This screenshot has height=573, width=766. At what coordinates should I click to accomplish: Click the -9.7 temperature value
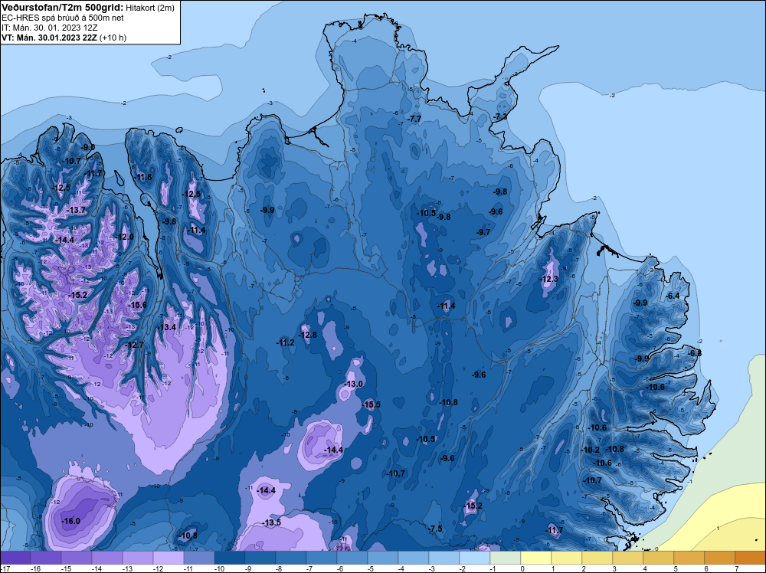pyautogui.click(x=483, y=232)
